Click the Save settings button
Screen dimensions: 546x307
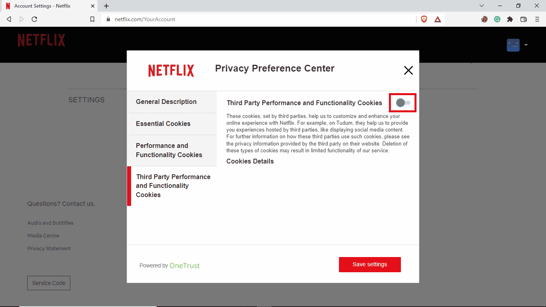[x=370, y=265]
